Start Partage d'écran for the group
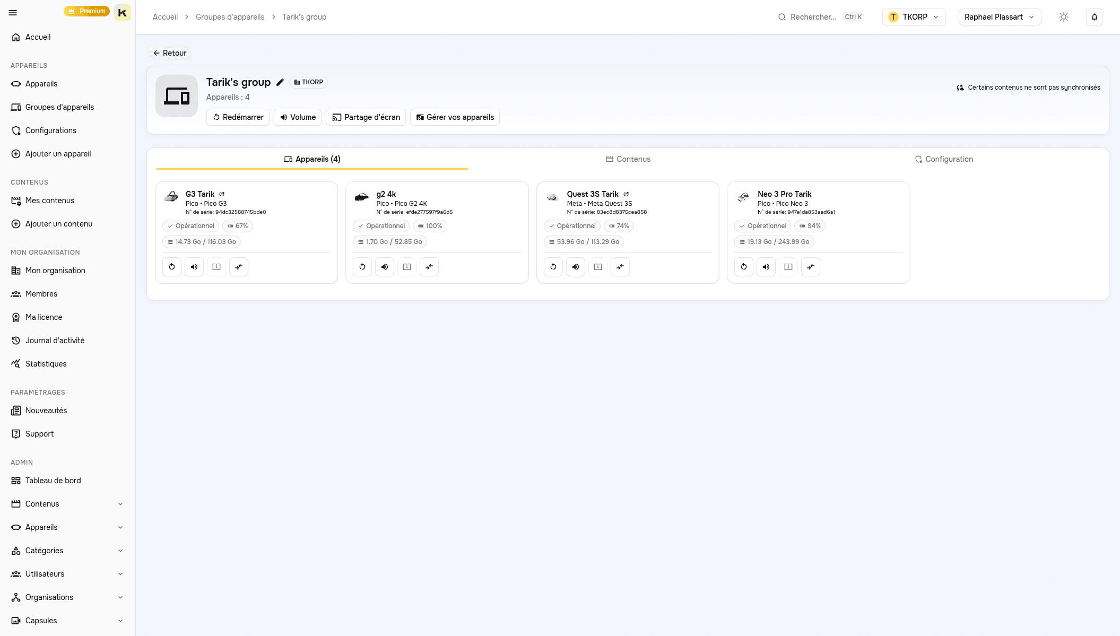1120x636 pixels. pos(366,117)
